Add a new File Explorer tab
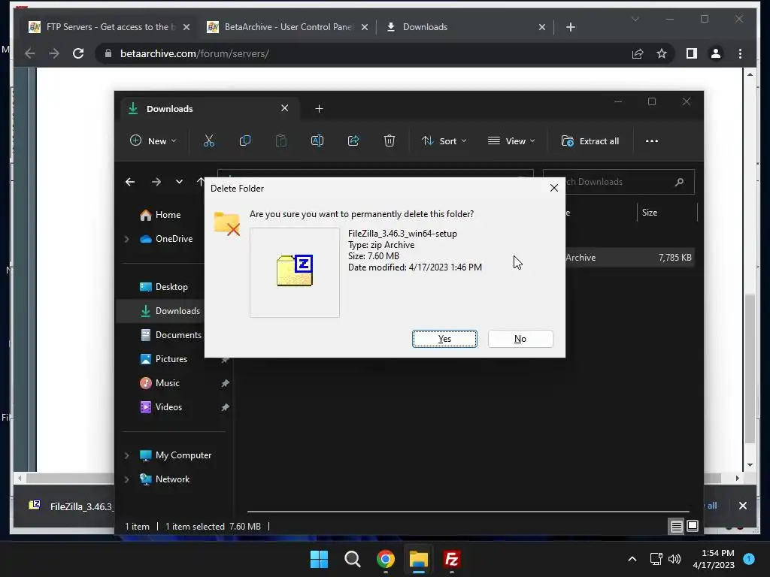Viewport: 770px width, 577px height. click(x=319, y=109)
